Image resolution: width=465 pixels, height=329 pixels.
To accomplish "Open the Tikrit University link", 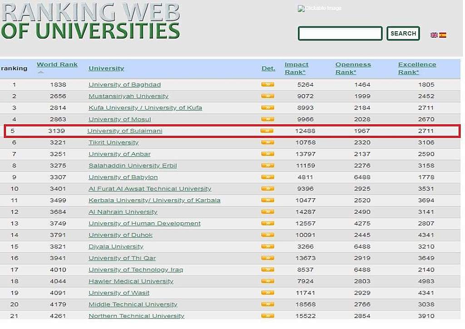I will pos(114,142).
